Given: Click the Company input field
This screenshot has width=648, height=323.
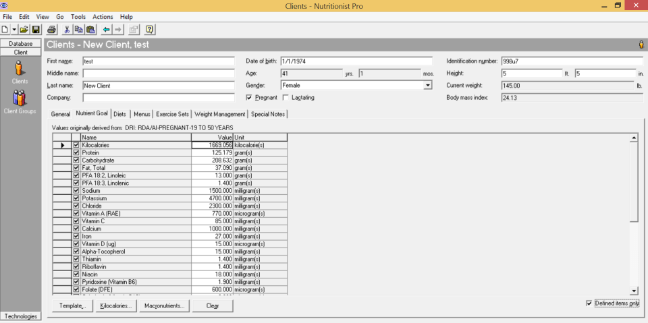Looking at the screenshot, I should (x=158, y=98).
